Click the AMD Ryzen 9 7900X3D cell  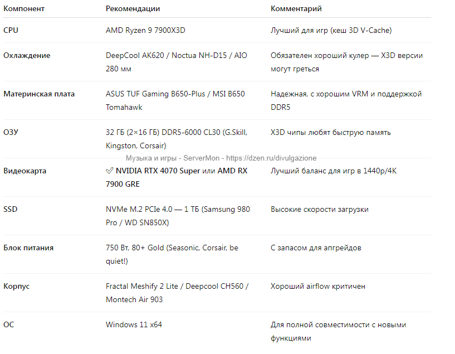click(145, 31)
